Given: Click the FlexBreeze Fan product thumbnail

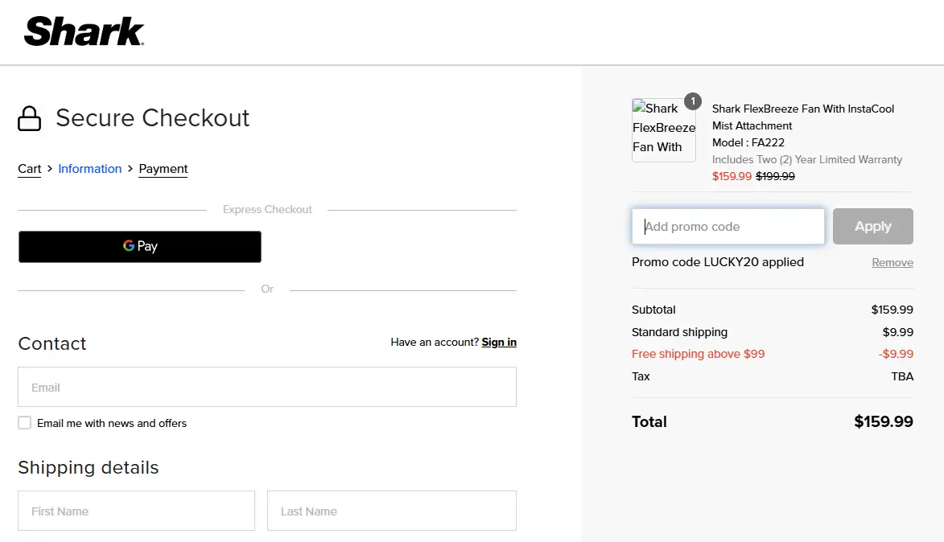Looking at the screenshot, I should click(x=663, y=130).
